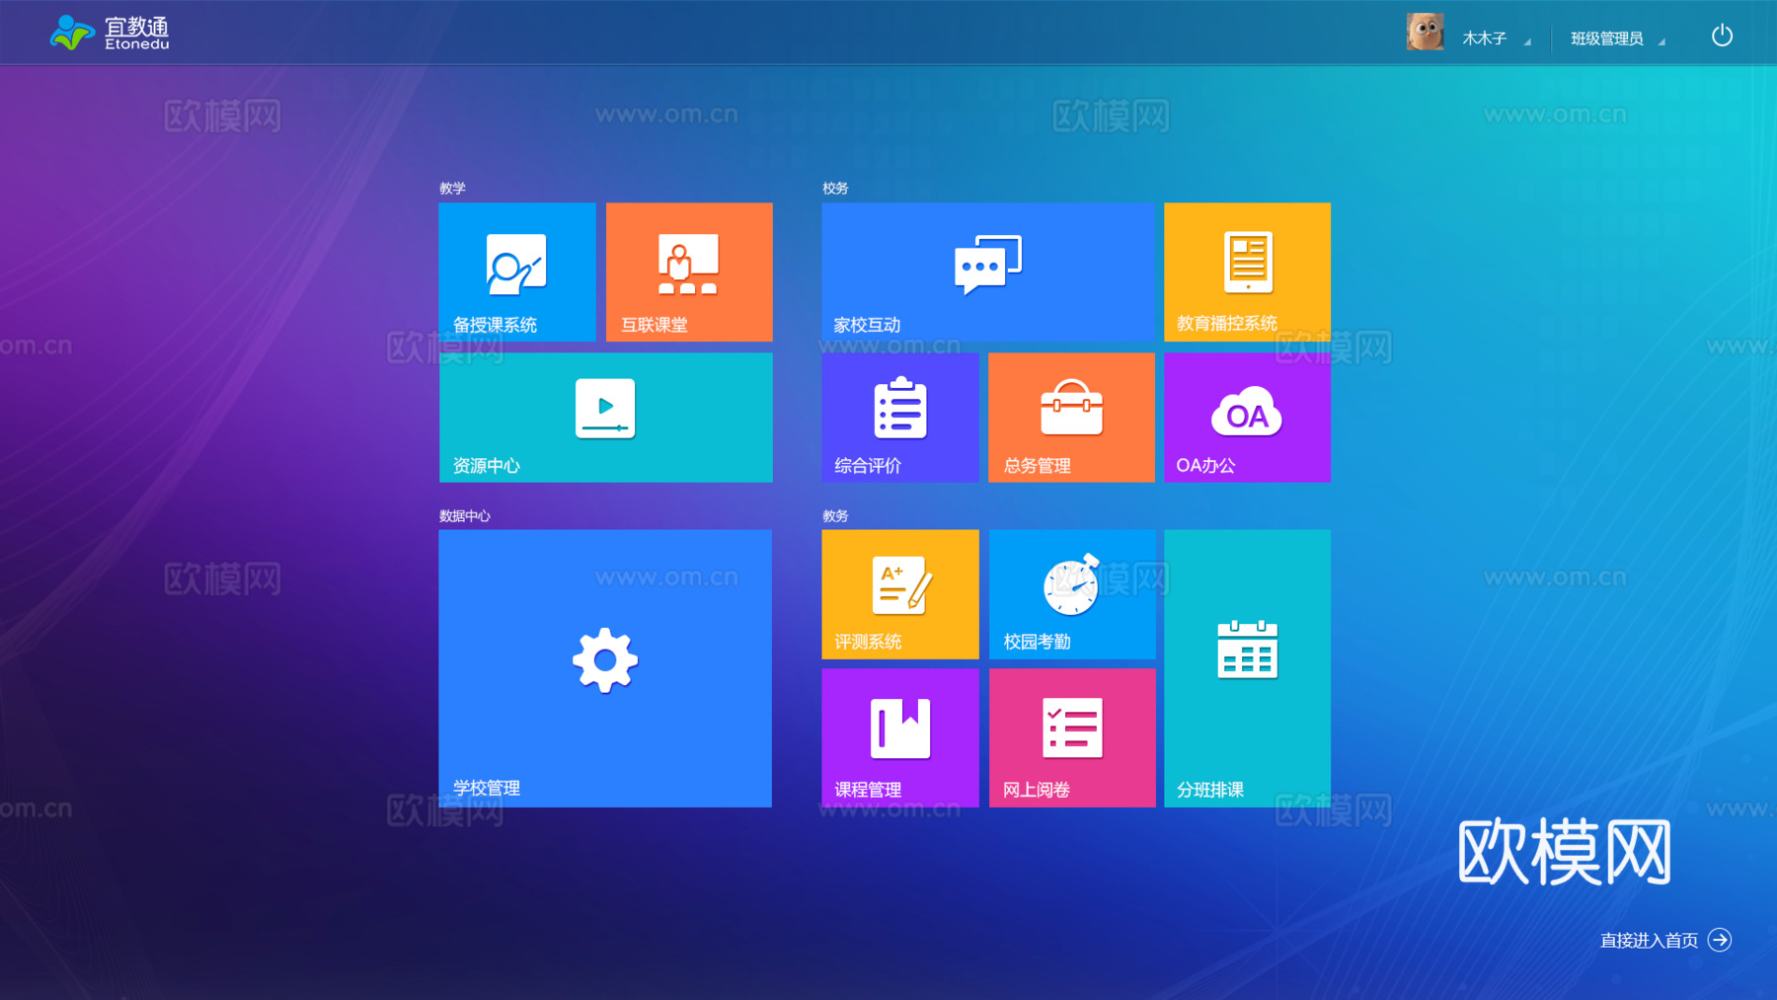The height and width of the screenshot is (1000, 1777).
Task: Click the 数据中心 section heading
Action: coord(465,515)
